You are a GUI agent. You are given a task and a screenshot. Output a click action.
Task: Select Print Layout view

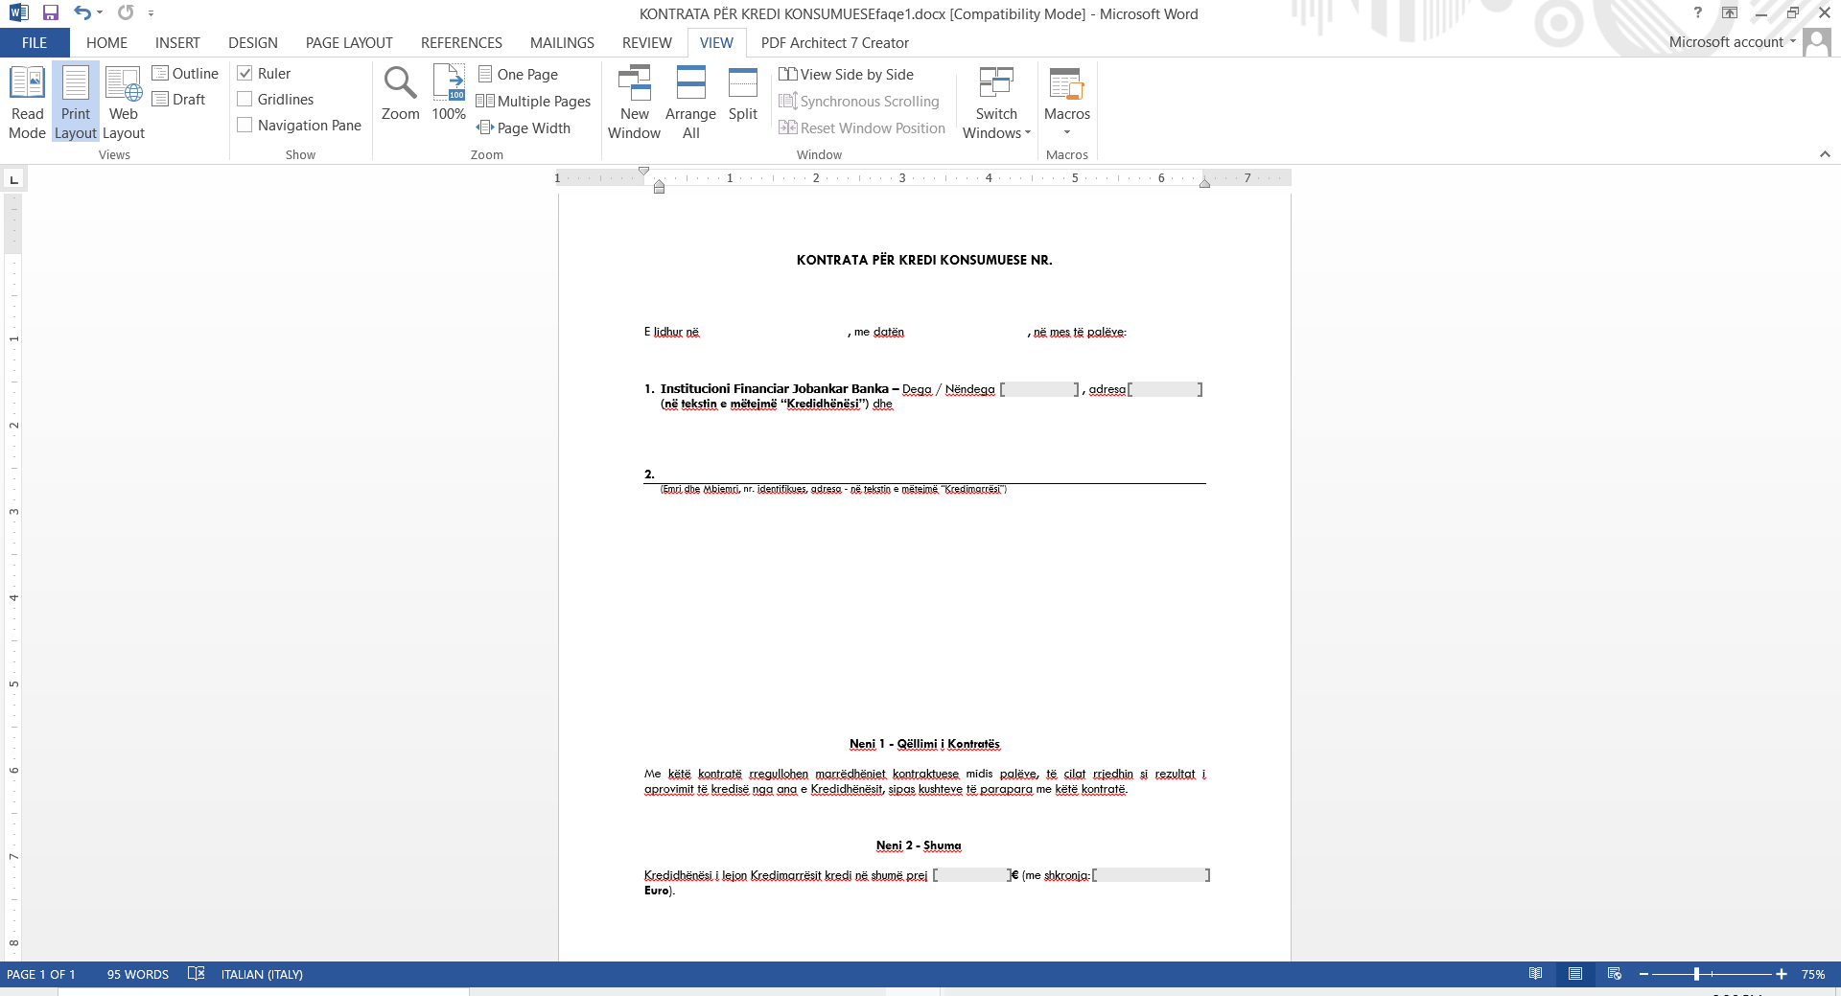tap(76, 103)
